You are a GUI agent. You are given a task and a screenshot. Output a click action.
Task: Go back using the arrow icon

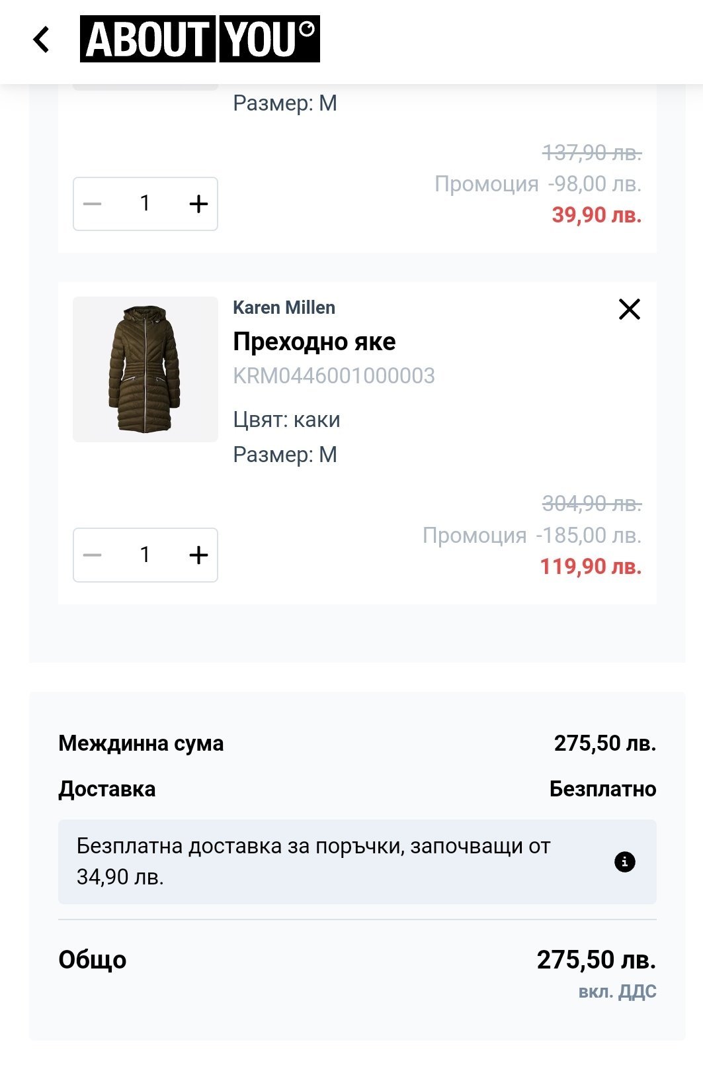click(x=42, y=40)
